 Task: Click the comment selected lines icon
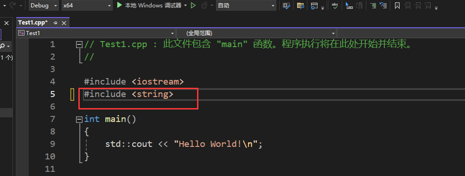tap(373, 6)
